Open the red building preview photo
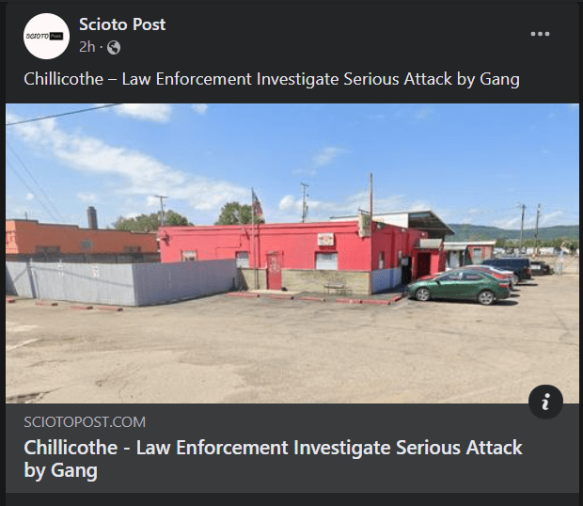Image resolution: width=583 pixels, height=506 pixels. 292,254
